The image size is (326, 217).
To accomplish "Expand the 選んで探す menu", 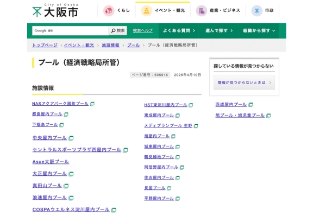I will (219, 30).
